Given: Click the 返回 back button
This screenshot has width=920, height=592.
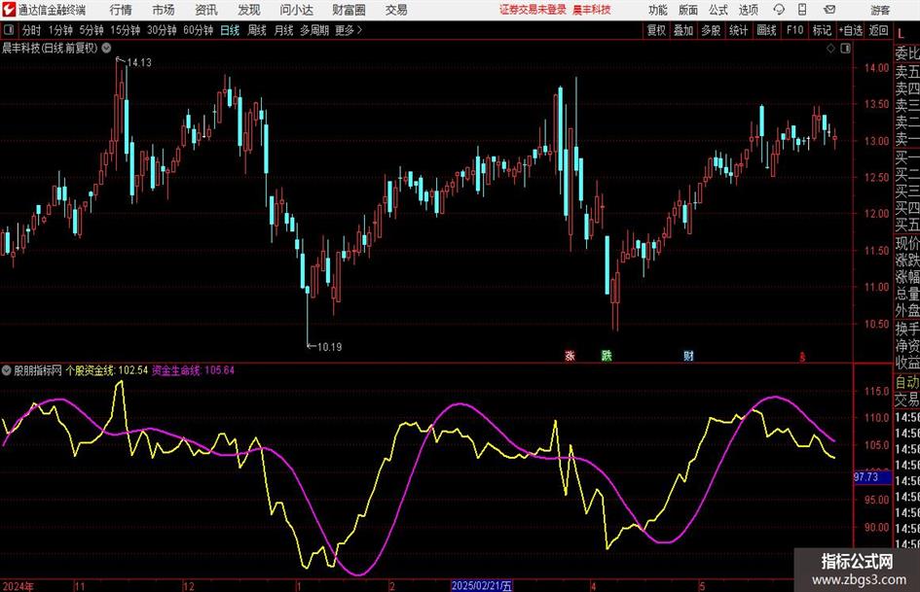Looking at the screenshot, I should (x=878, y=30).
